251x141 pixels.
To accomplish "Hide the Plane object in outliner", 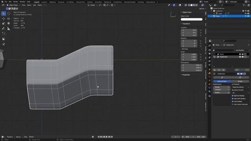I will point(246,16).
